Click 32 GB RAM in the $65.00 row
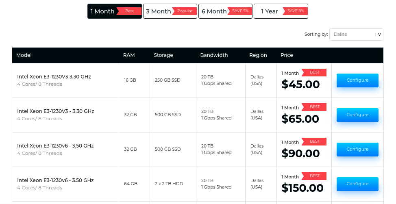Image resolution: width=396 pixels, height=204 pixels. pos(131,115)
